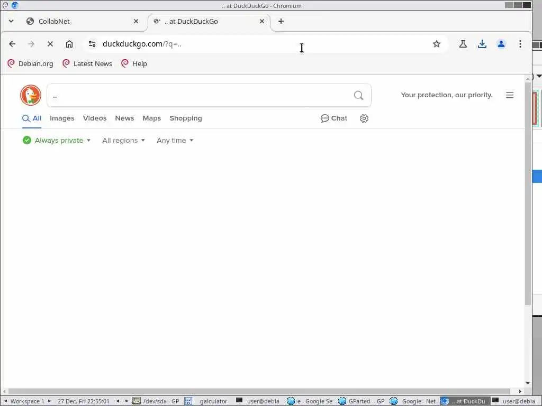Click the Workspace 1 label
The width and height of the screenshot is (542, 406).
28,401
